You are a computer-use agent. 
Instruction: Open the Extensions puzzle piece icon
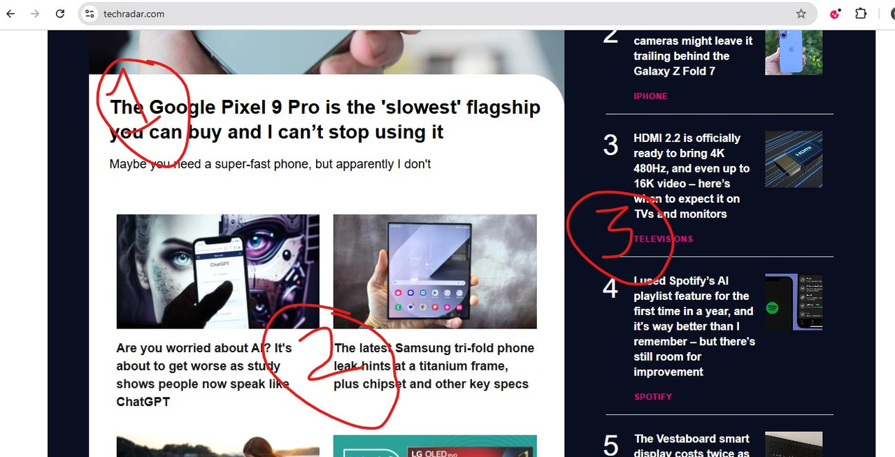pyautogui.click(x=861, y=14)
